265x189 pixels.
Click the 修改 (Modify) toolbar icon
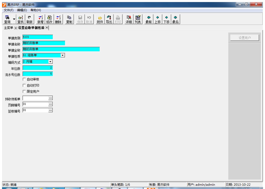tap(49, 19)
